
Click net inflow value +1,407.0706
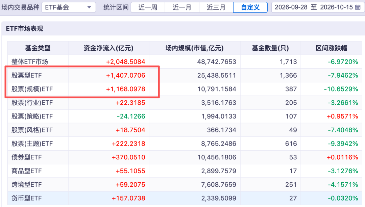pos(125,75)
